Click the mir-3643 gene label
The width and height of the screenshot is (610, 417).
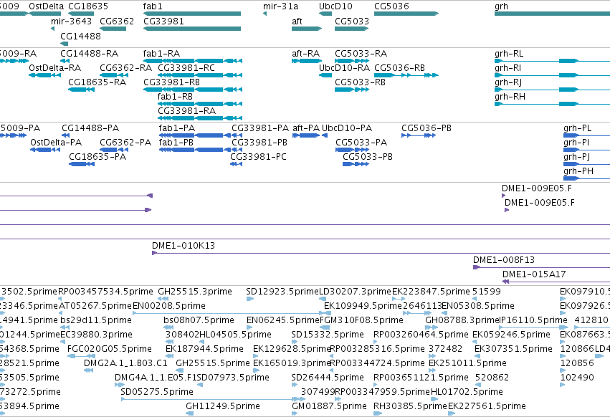click(x=72, y=21)
